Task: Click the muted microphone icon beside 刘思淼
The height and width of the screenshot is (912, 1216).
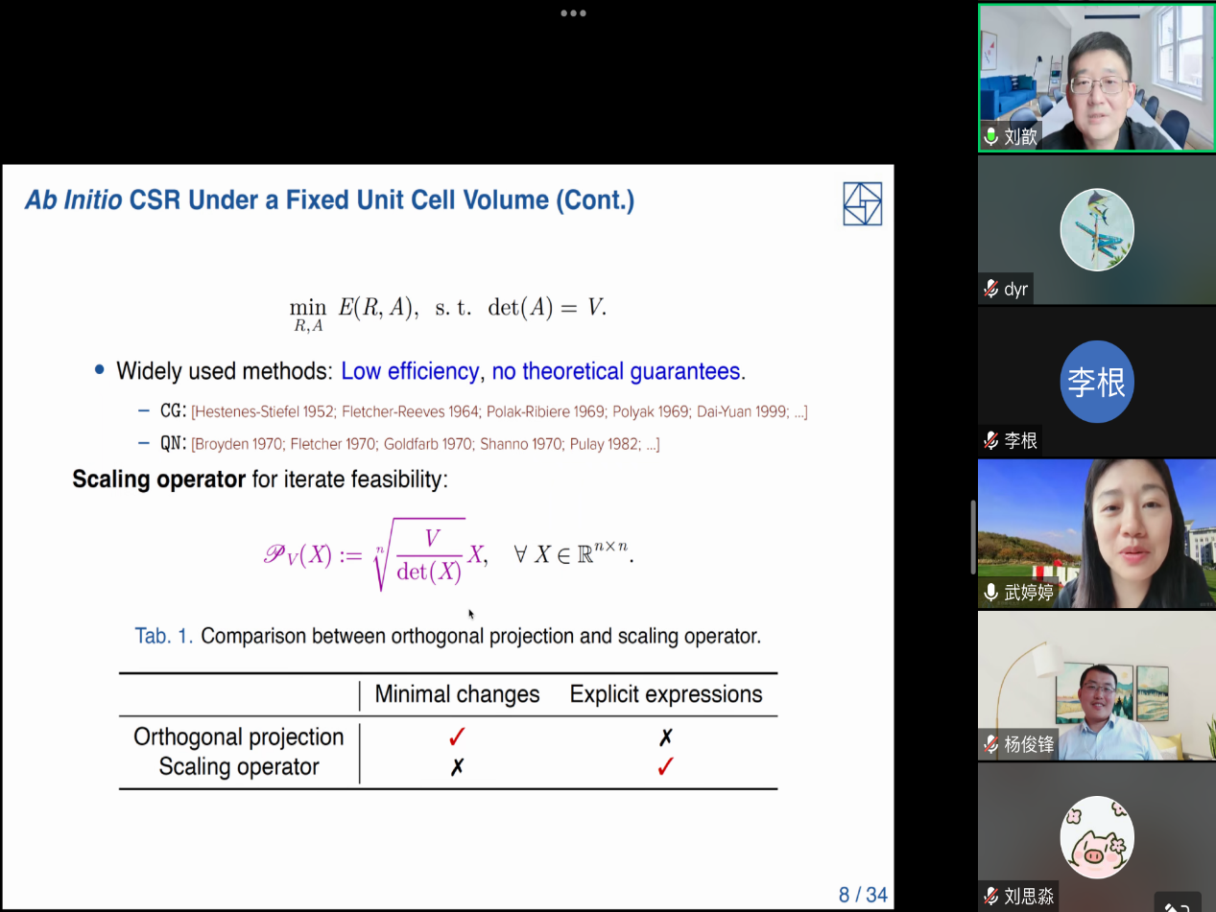Action: (991, 897)
